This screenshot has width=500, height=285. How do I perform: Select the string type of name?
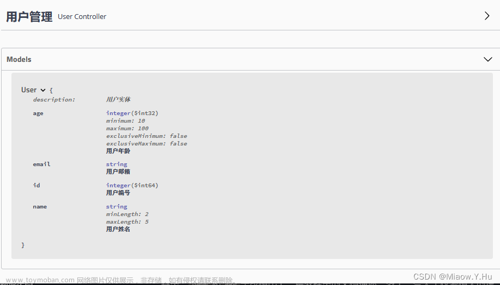(117, 206)
